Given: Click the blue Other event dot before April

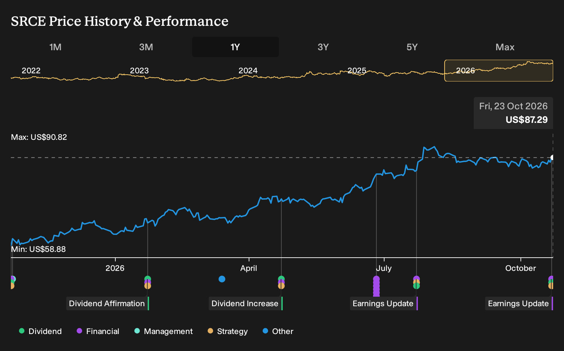Looking at the screenshot, I should pyautogui.click(x=222, y=279).
